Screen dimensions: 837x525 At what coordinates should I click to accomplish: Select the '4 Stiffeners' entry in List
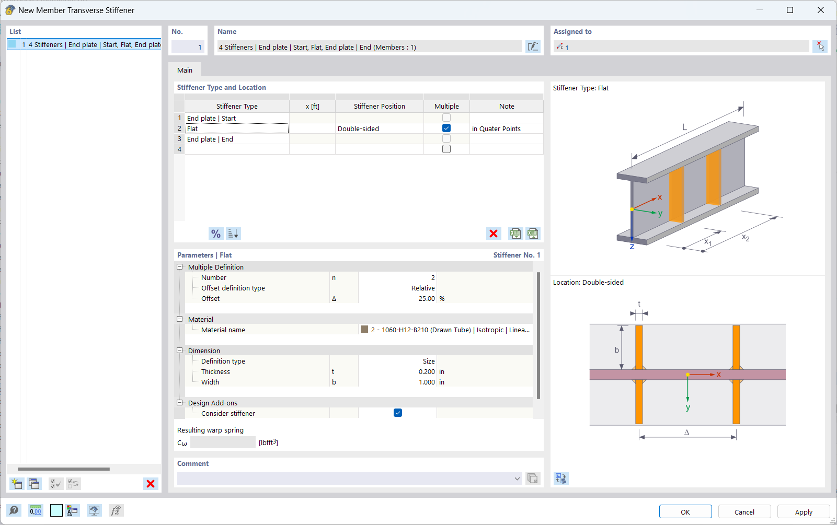click(84, 45)
